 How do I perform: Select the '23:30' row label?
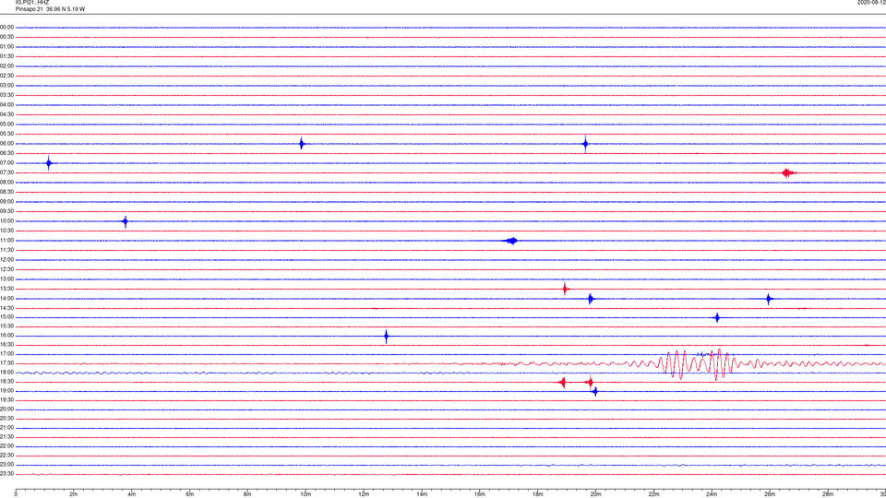coord(6,474)
